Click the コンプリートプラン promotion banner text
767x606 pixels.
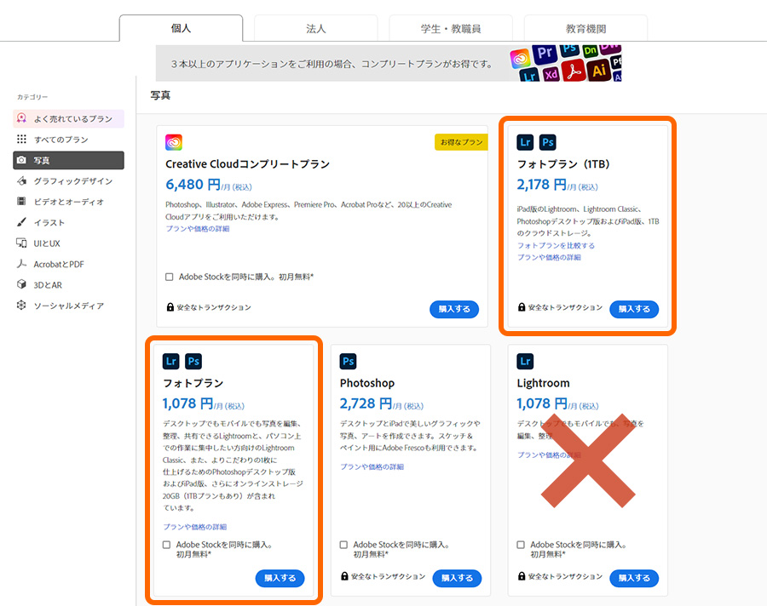tap(332, 64)
